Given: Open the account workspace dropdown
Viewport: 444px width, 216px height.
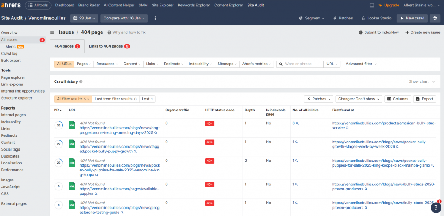Looking at the screenshot, I should 421,5.
